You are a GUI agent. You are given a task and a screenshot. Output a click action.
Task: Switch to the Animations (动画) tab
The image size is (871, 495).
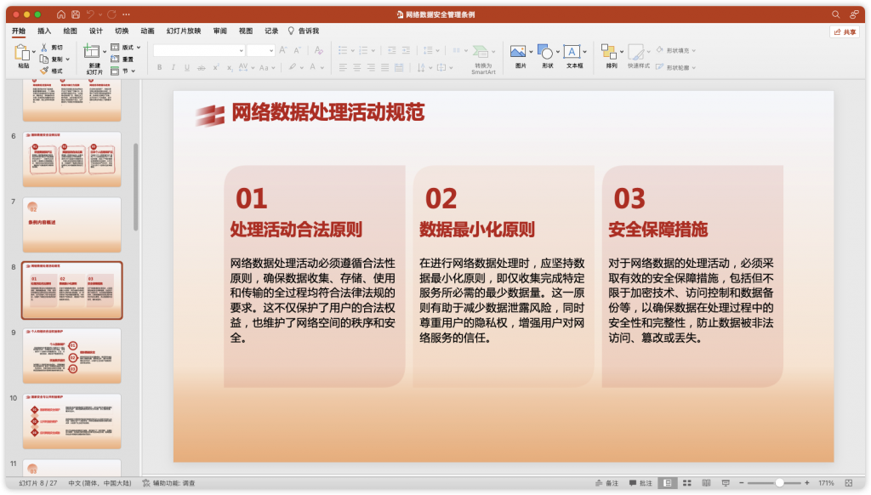[147, 31]
